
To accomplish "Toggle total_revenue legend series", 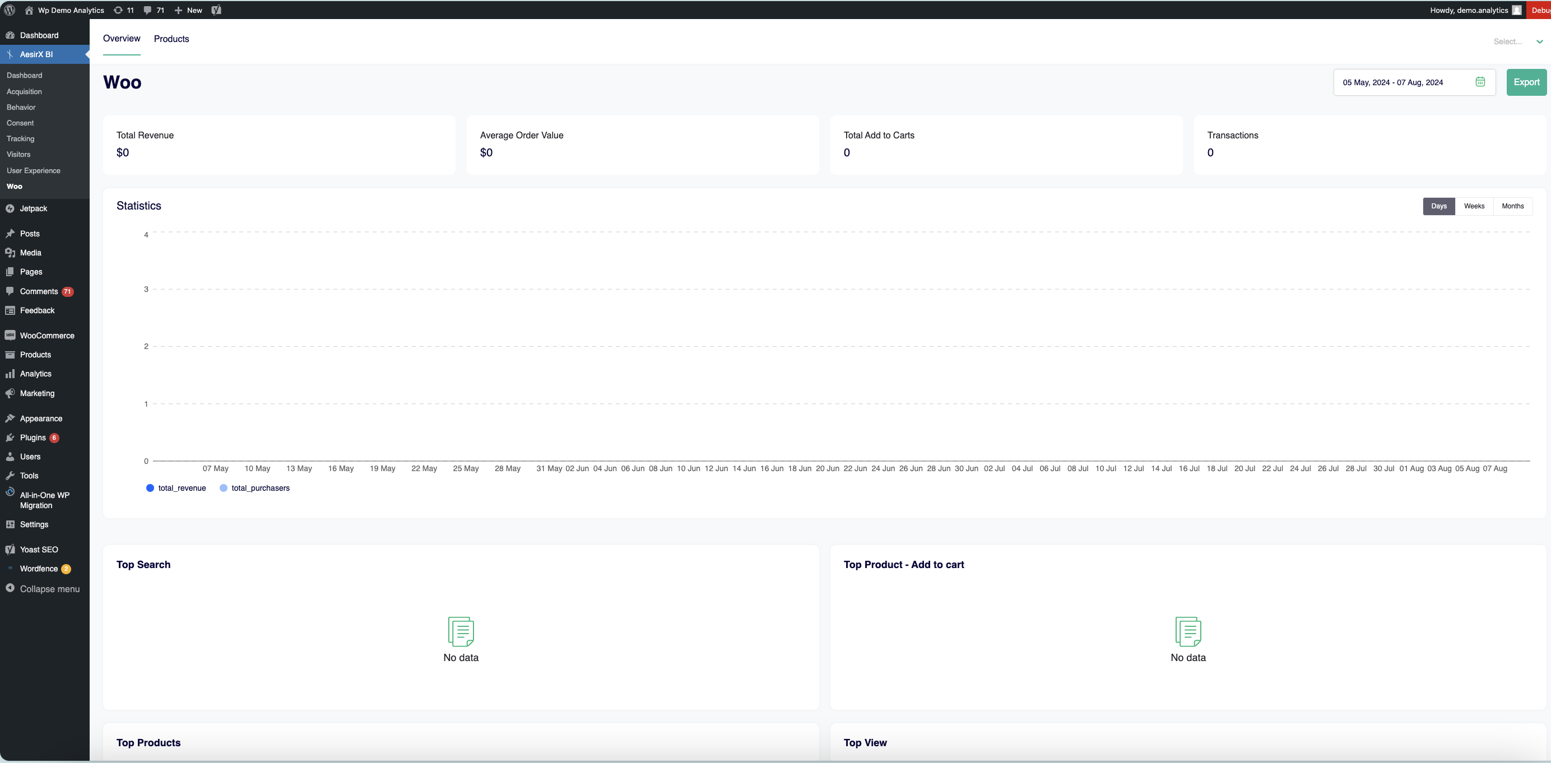I will click(176, 488).
